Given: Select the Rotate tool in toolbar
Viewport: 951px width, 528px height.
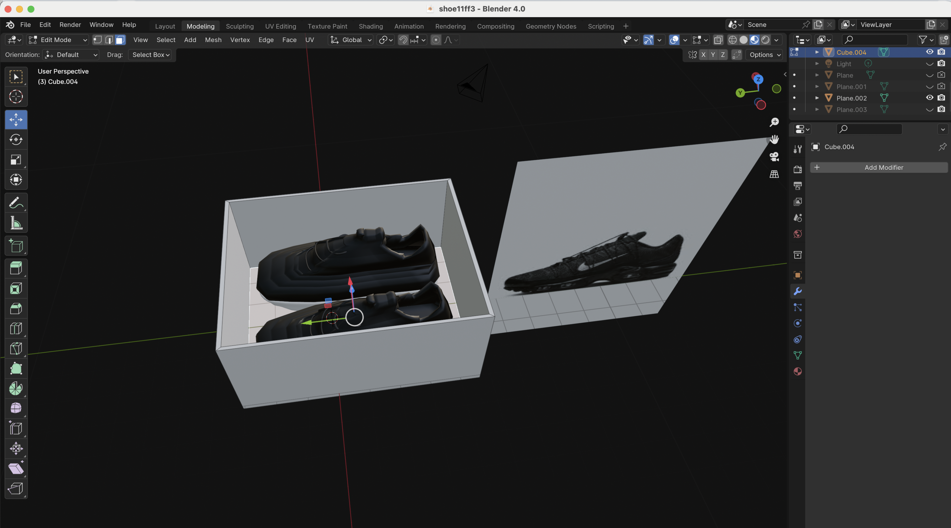Looking at the screenshot, I should tap(16, 139).
